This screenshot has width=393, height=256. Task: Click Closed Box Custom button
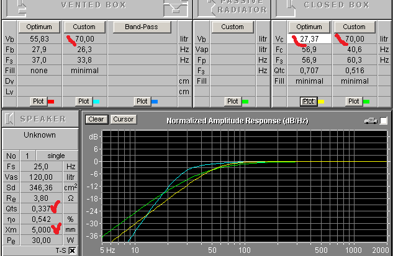click(354, 27)
